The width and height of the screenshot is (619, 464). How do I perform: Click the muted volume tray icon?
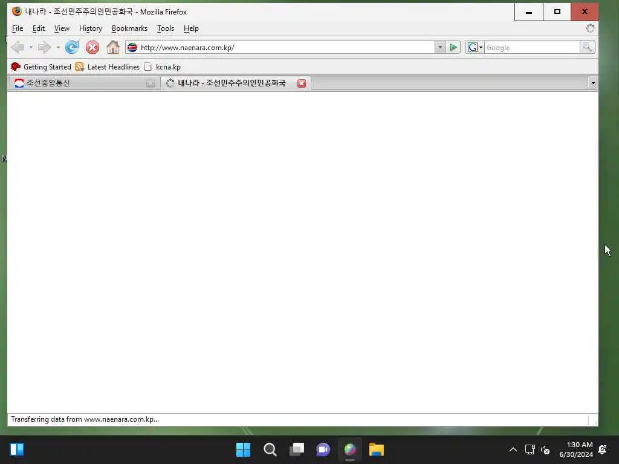tap(545, 449)
